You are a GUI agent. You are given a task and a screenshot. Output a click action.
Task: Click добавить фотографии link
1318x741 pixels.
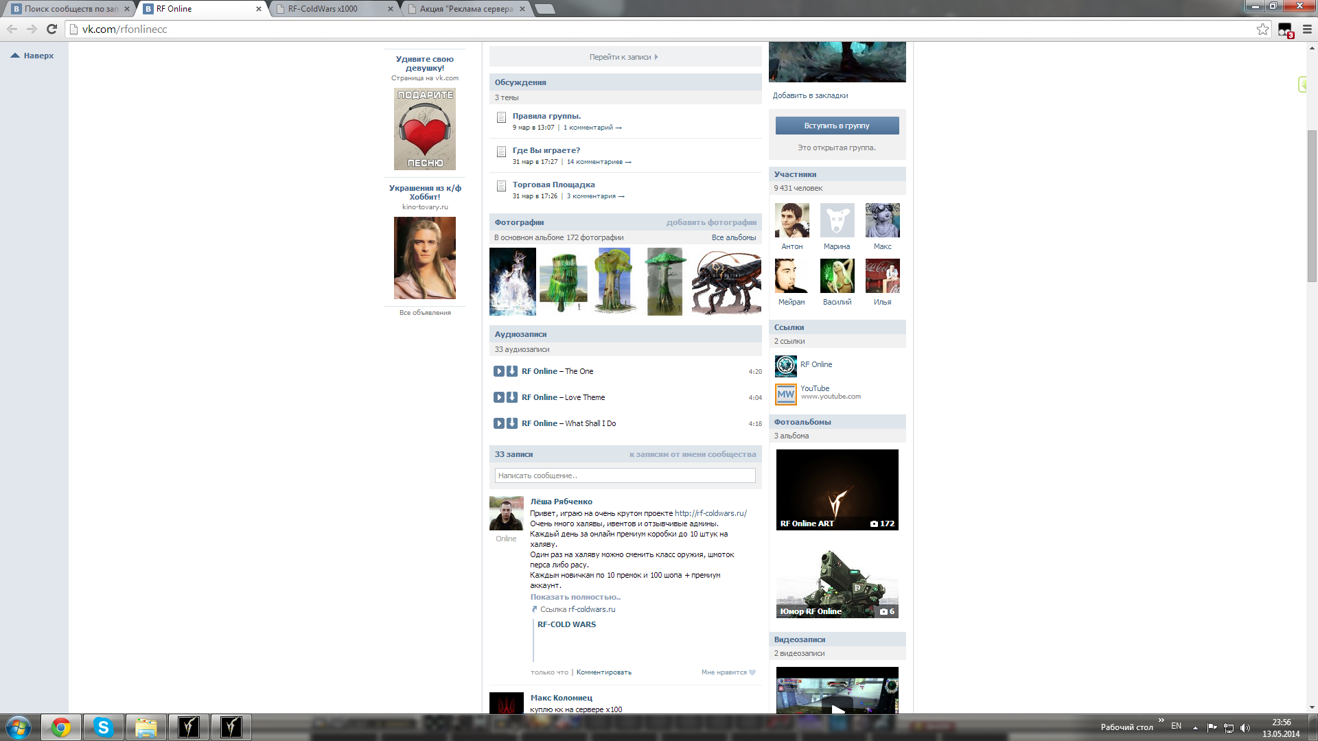click(711, 222)
